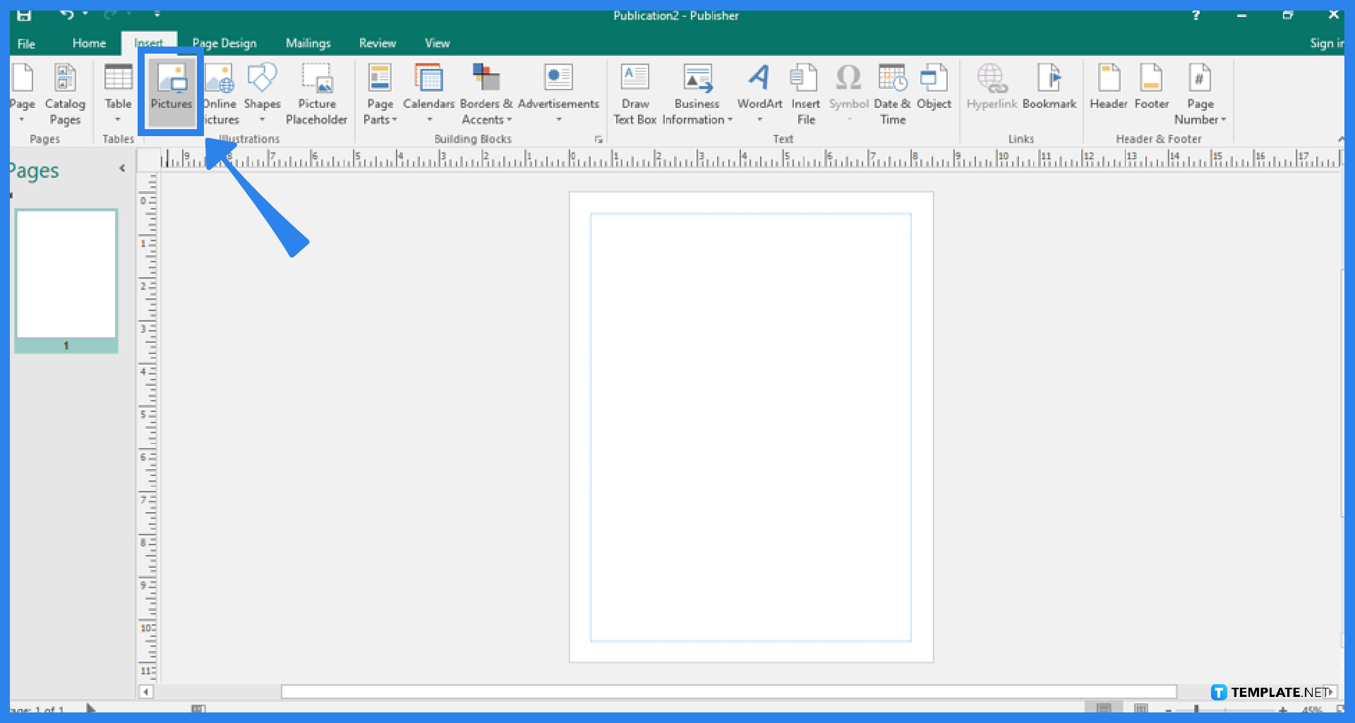Insert Date & Time
The height and width of the screenshot is (723, 1355).
pos(891,92)
